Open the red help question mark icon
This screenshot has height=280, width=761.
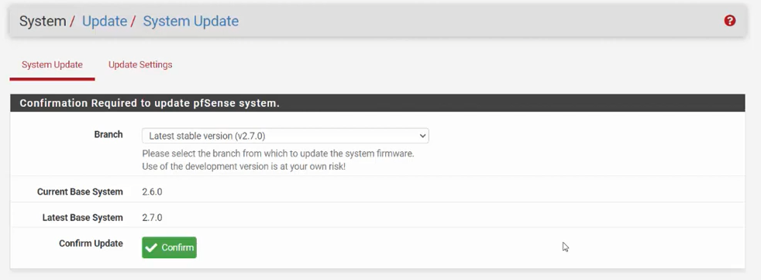coord(729,20)
